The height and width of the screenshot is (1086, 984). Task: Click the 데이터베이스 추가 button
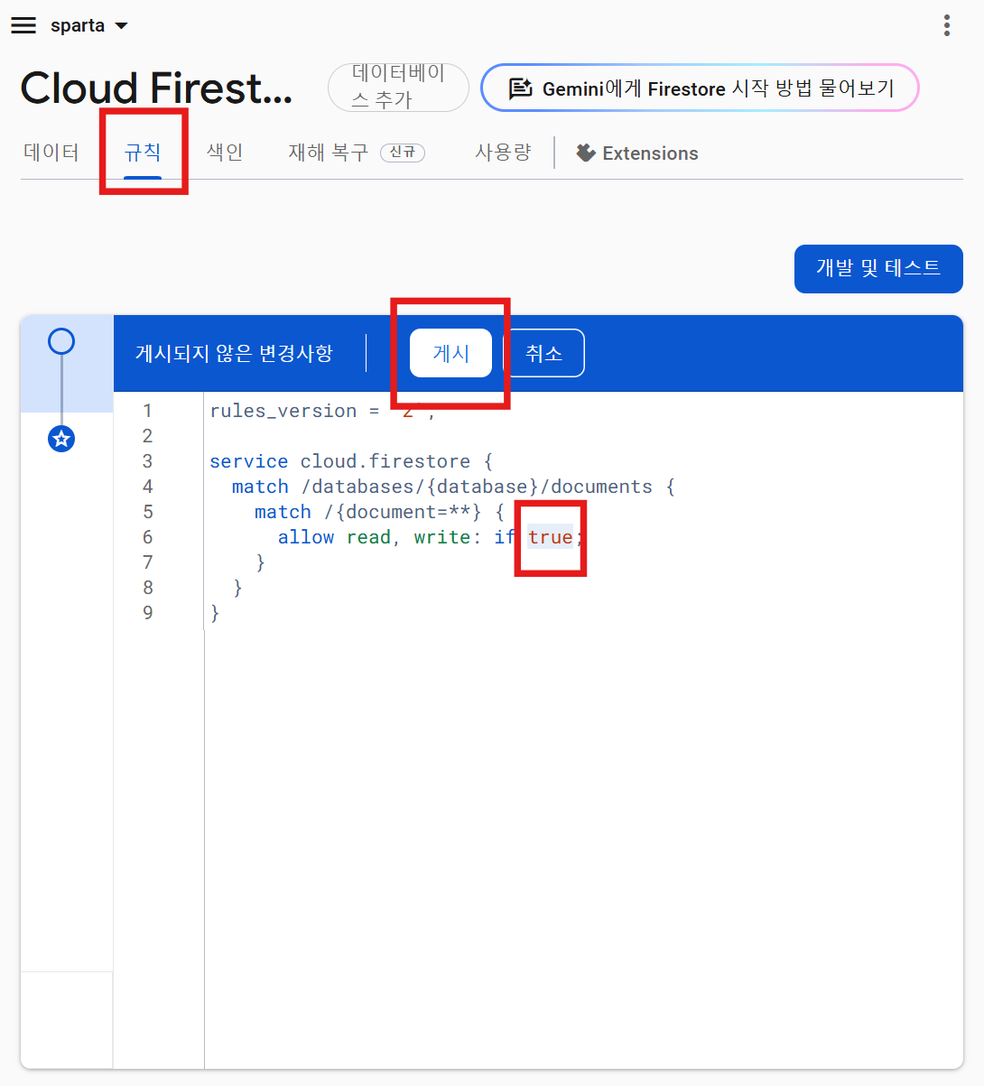click(398, 87)
